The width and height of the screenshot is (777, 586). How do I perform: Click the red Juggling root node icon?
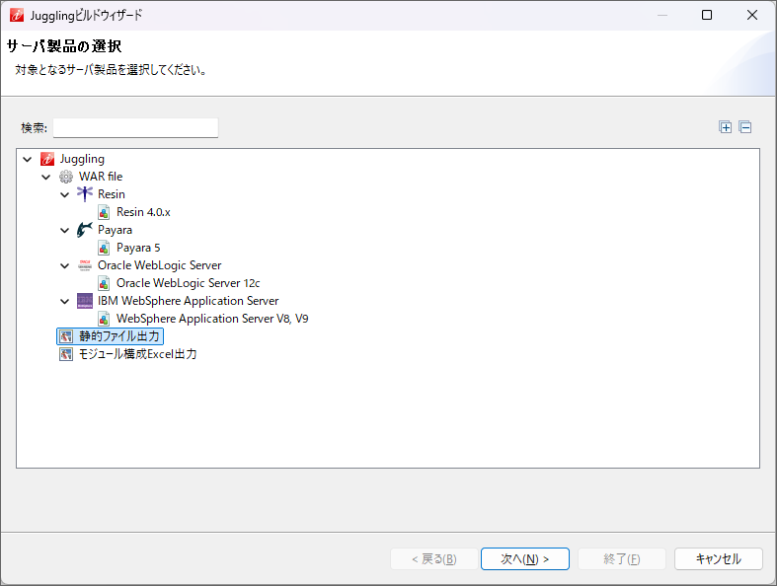tap(47, 159)
